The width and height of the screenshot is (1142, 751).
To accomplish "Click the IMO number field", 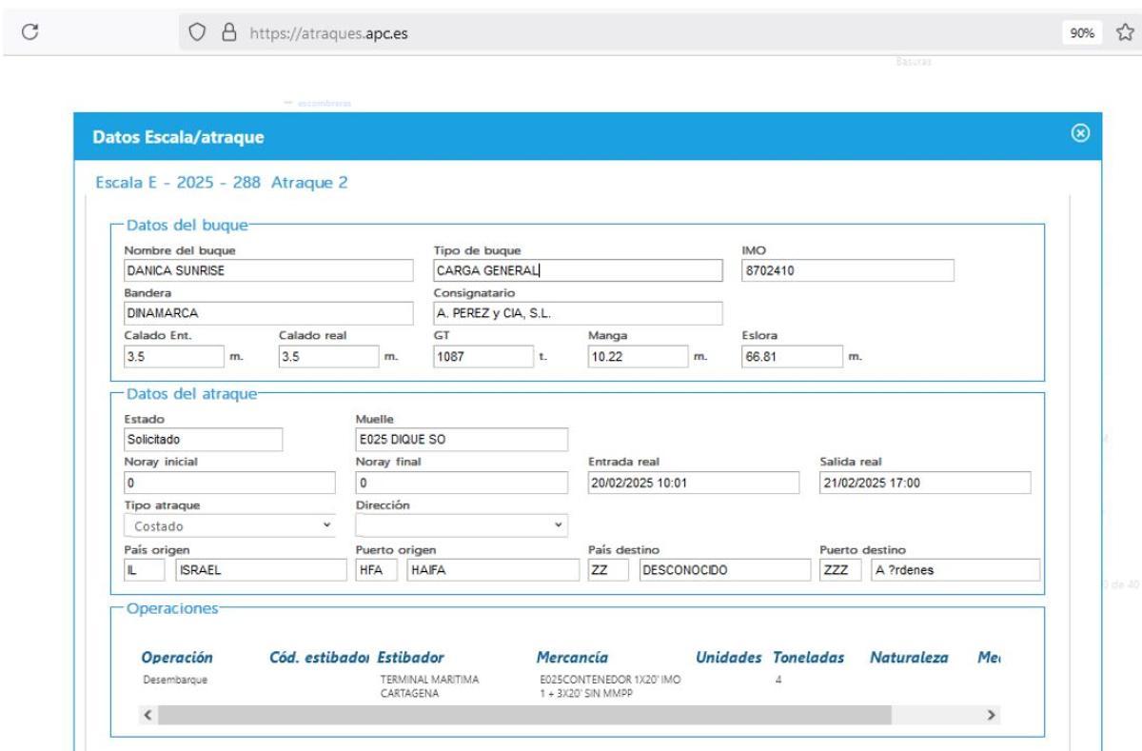I will [847, 270].
